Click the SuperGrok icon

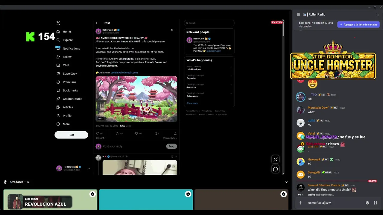pyautogui.click(x=58, y=73)
